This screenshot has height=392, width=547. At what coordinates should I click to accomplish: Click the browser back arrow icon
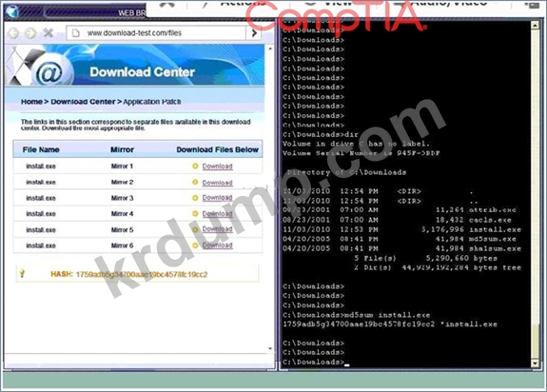tap(13, 33)
